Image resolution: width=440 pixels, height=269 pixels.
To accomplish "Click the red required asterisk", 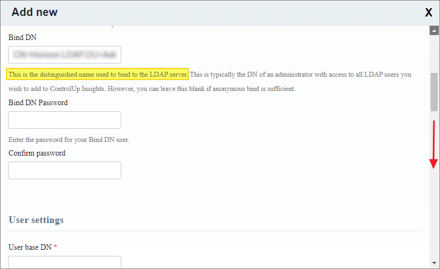I will [x=55, y=247].
